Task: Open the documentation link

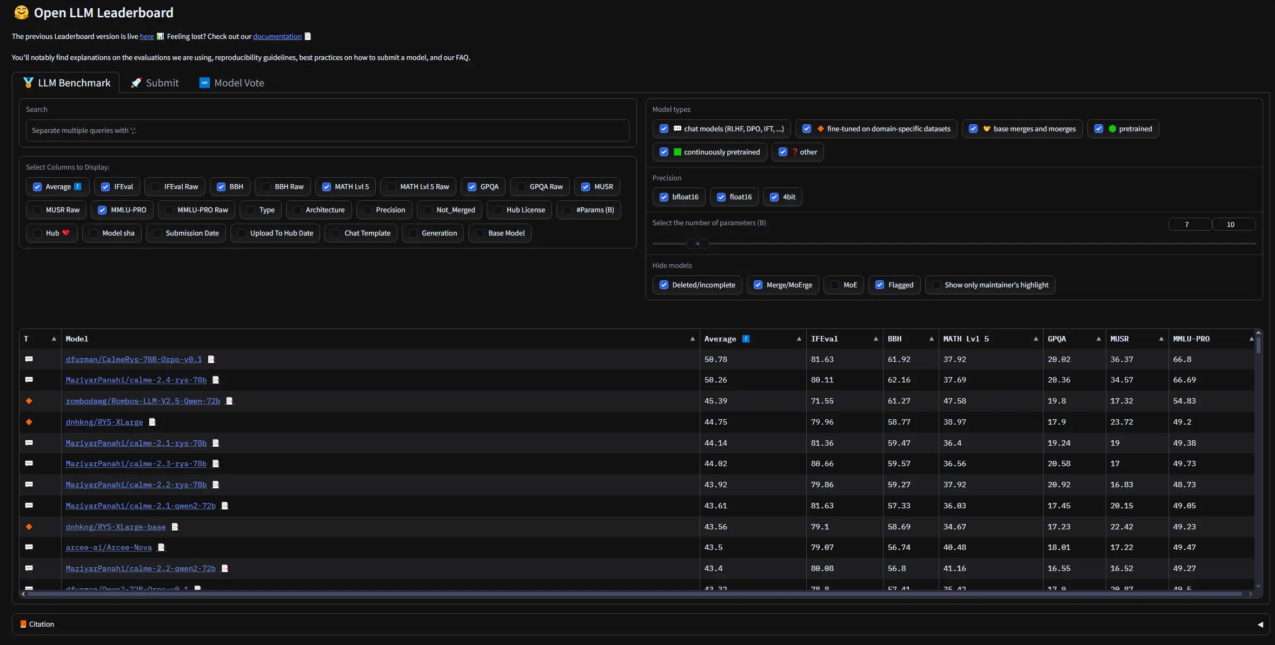Action: pos(277,36)
